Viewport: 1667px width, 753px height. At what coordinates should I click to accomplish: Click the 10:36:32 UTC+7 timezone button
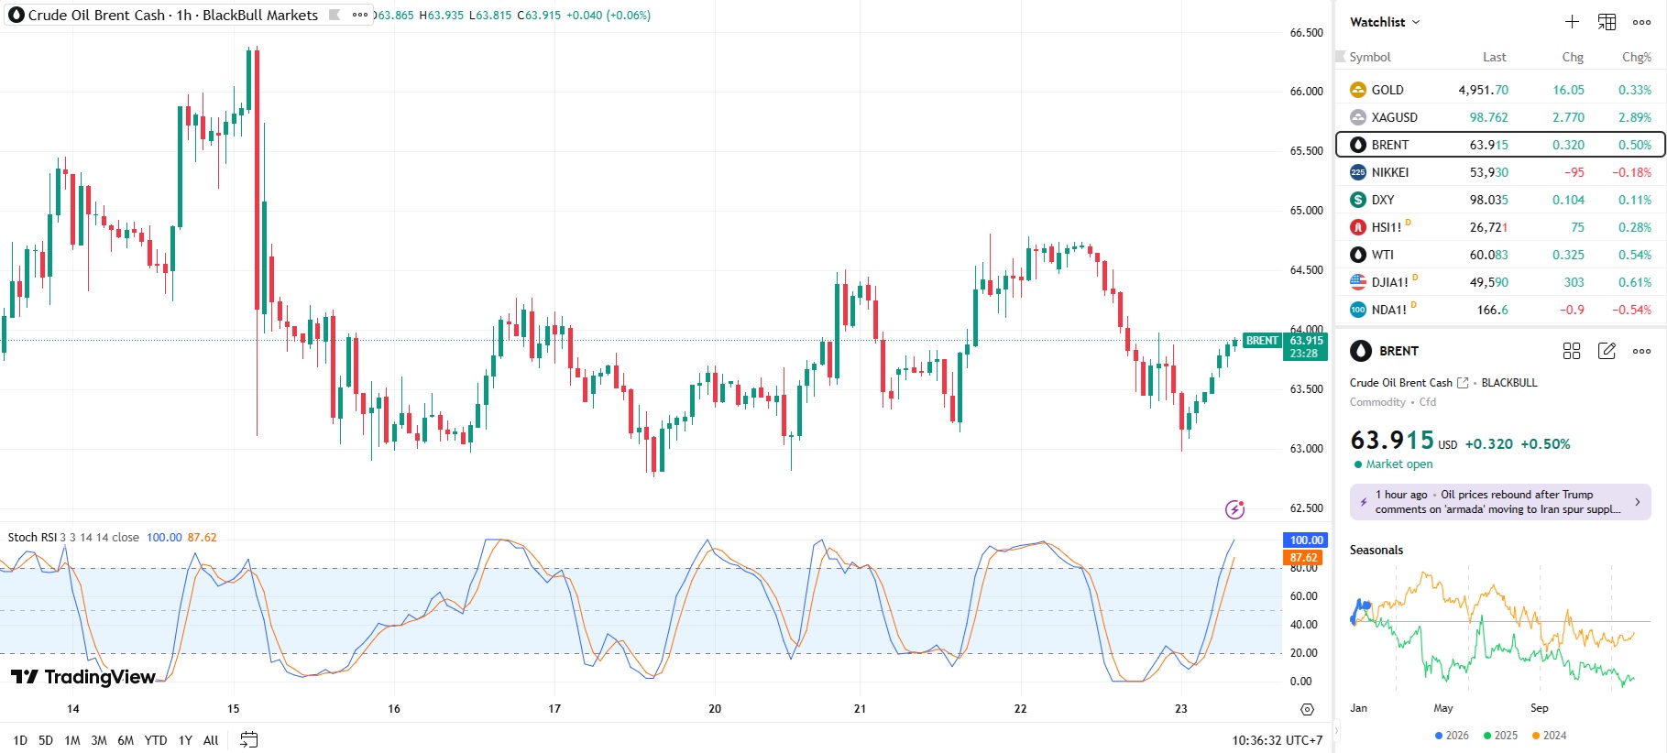tap(1277, 740)
